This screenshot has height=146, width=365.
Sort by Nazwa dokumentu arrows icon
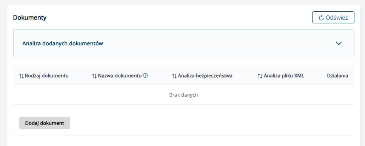tap(94, 76)
